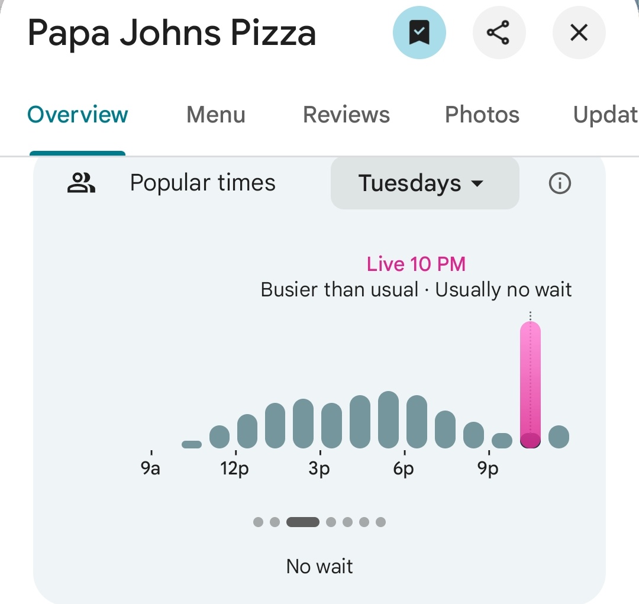Close the Papa Johns Pizza panel

pyautogui.click(x=579, y=33)
